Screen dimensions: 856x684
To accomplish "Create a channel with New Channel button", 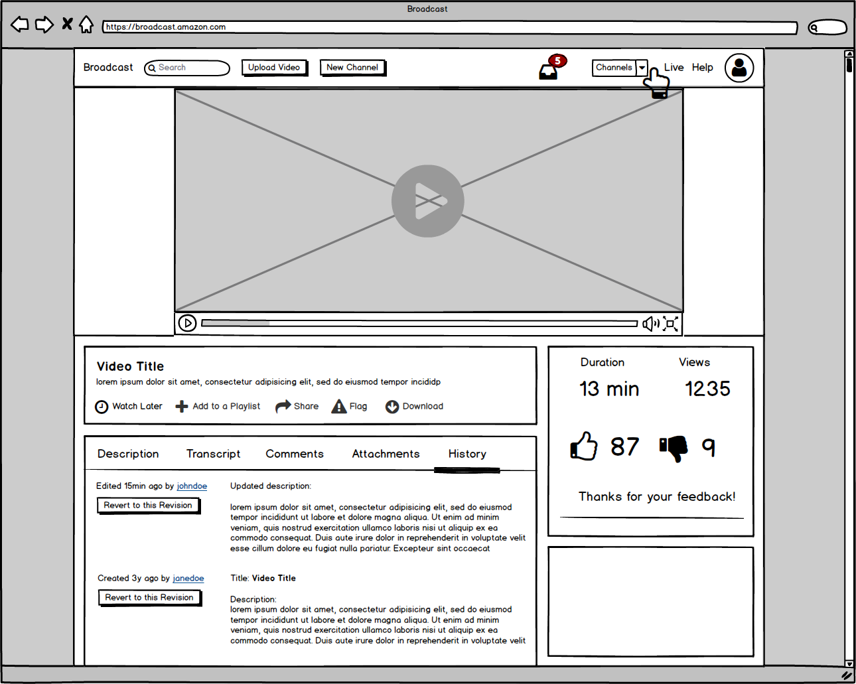I will pos(352,68).
